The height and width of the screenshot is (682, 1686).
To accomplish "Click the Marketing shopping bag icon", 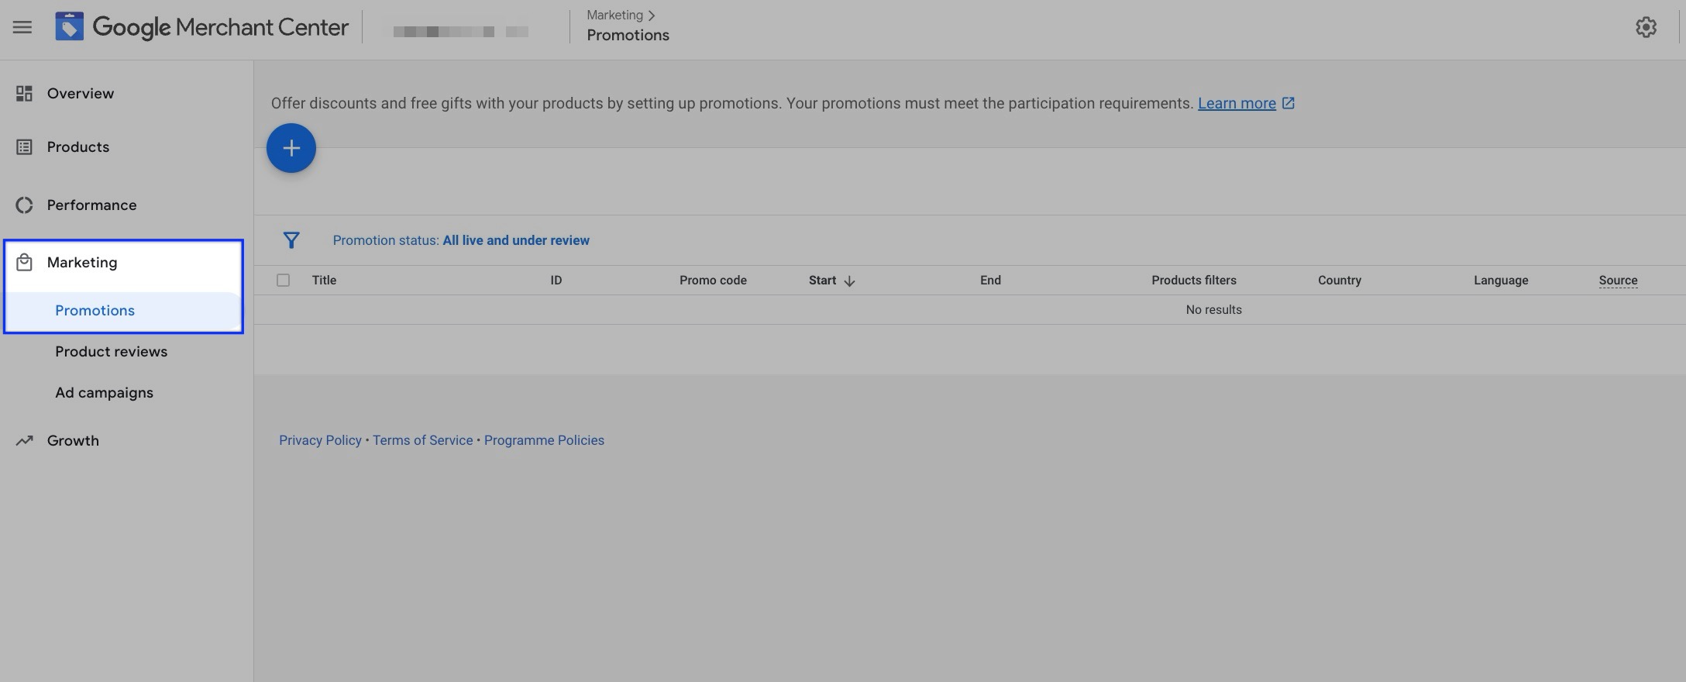I will click(24, 263).
